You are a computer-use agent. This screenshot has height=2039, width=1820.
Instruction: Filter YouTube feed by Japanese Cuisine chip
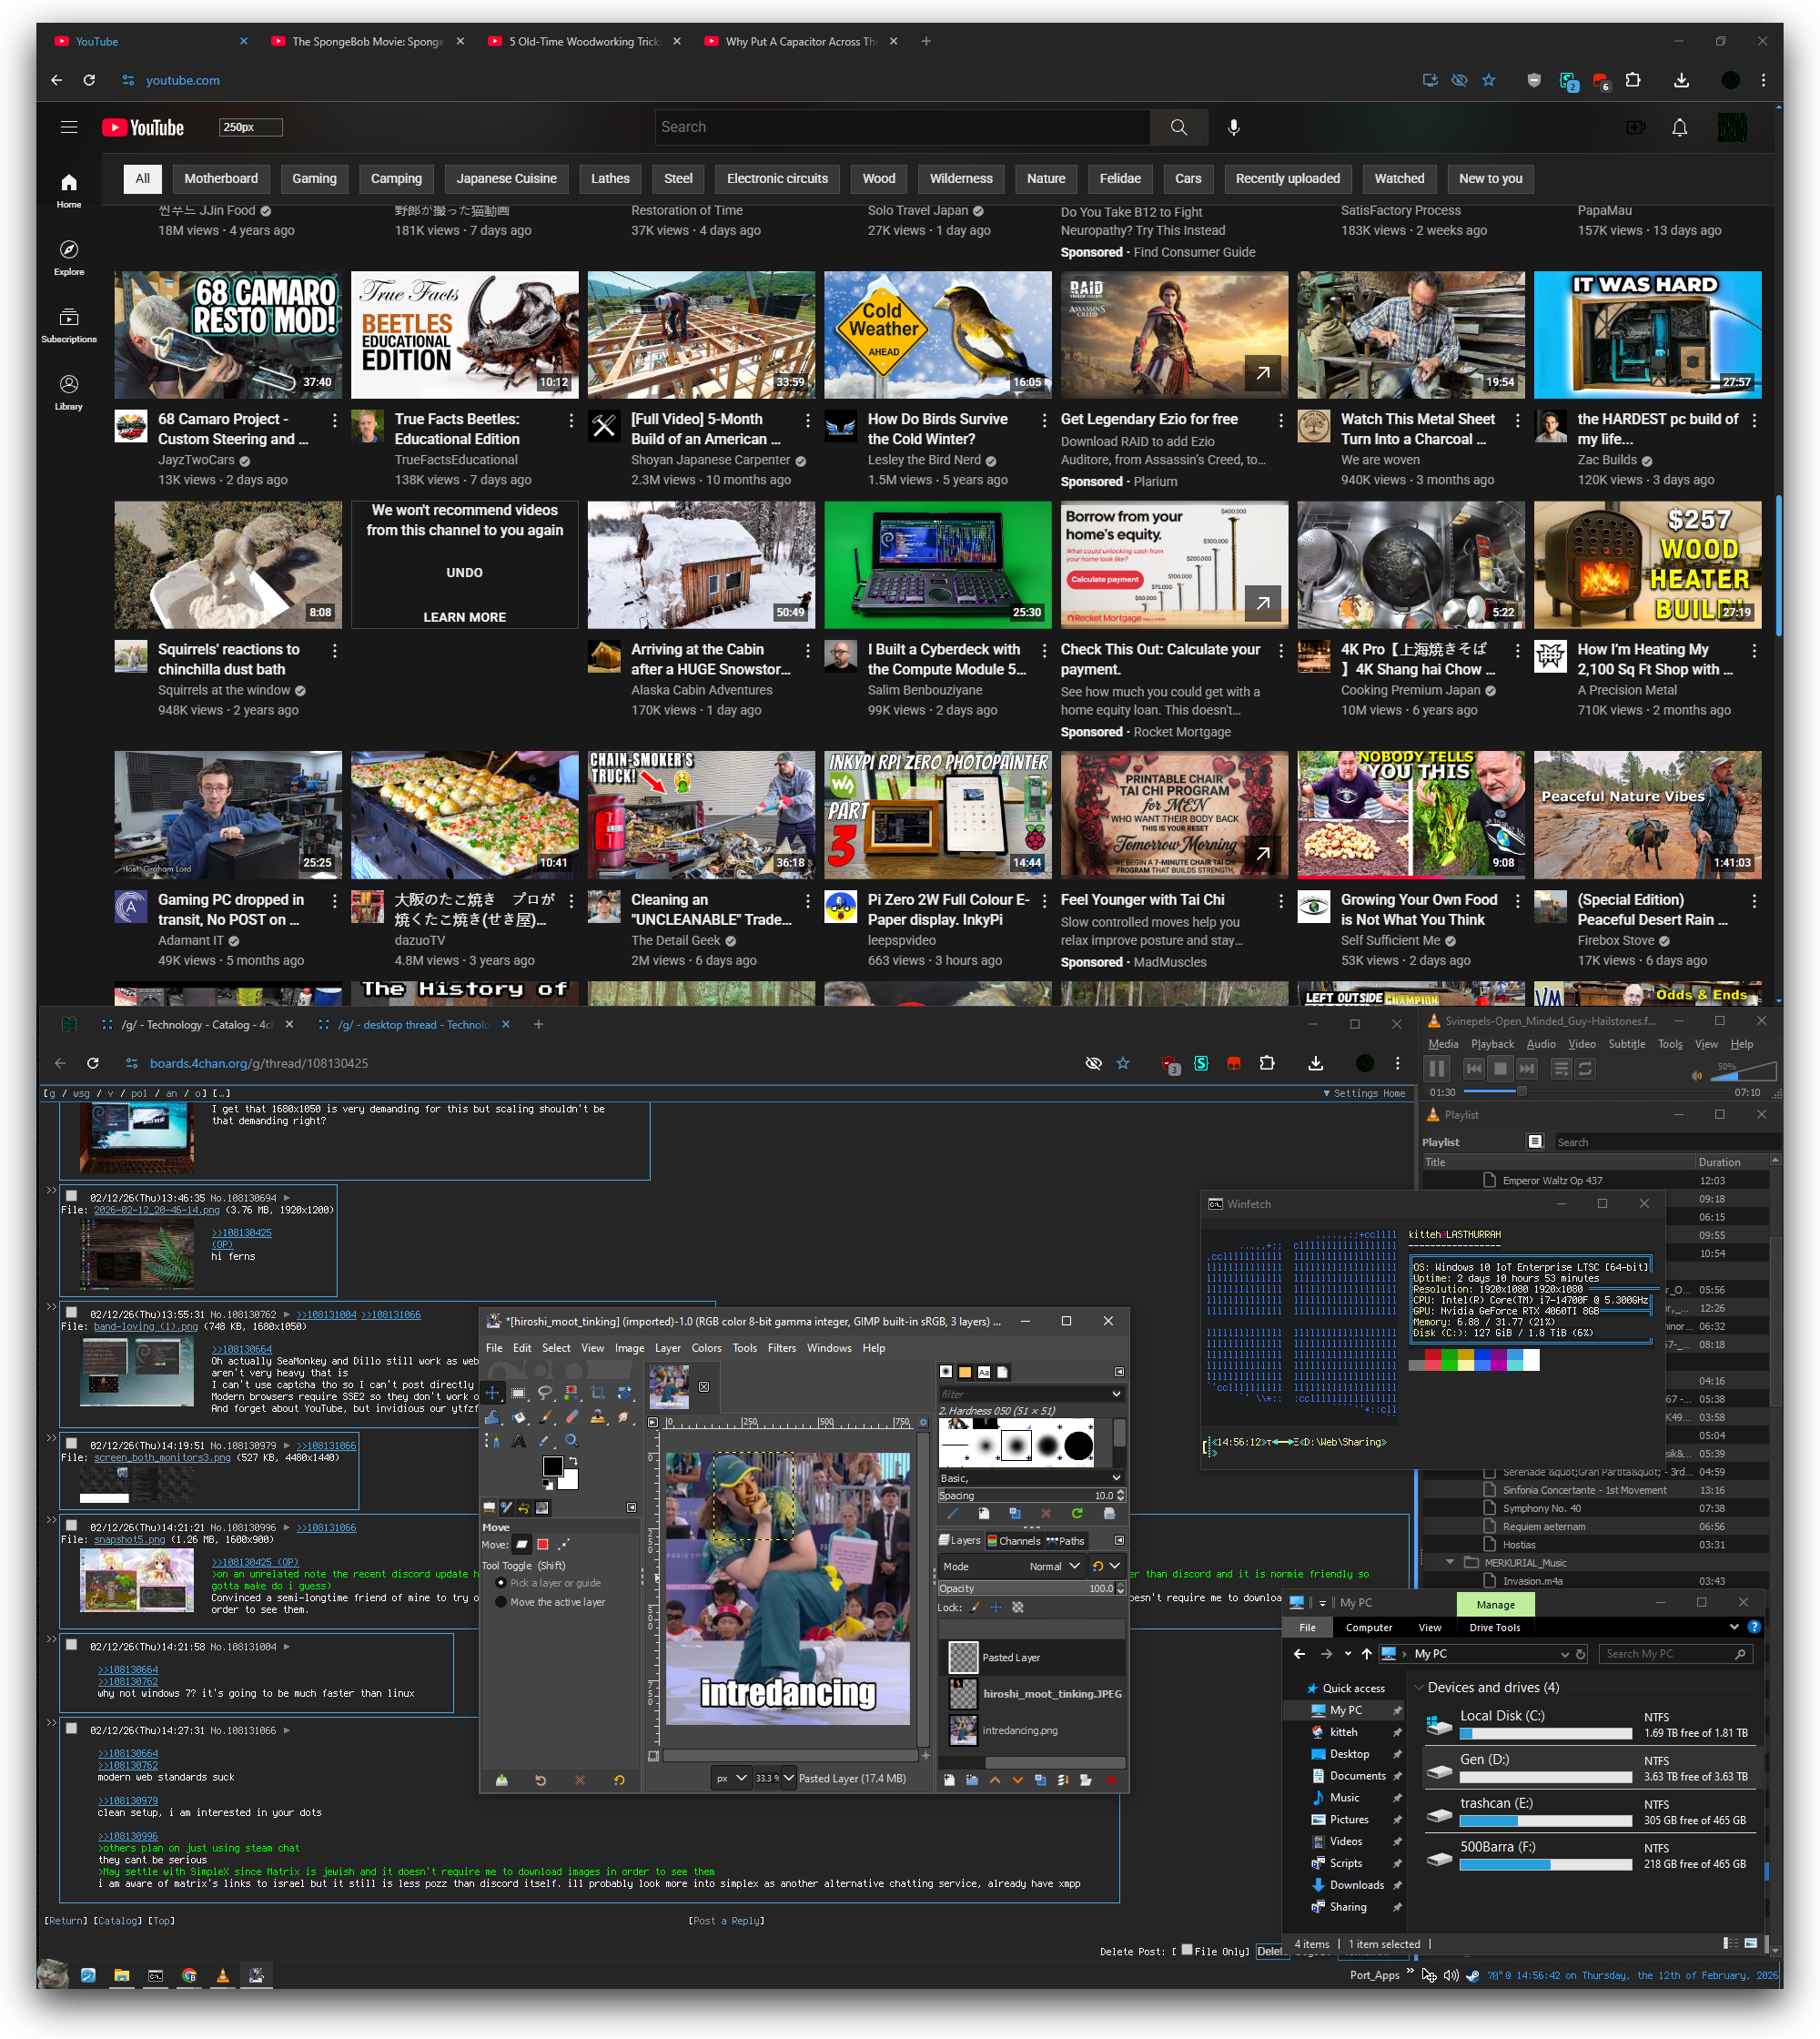(506, 178)
